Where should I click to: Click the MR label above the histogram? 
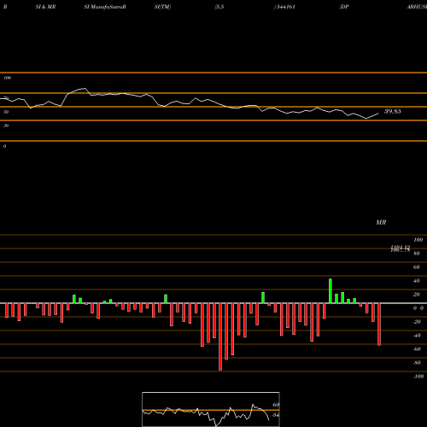[381, 222]
